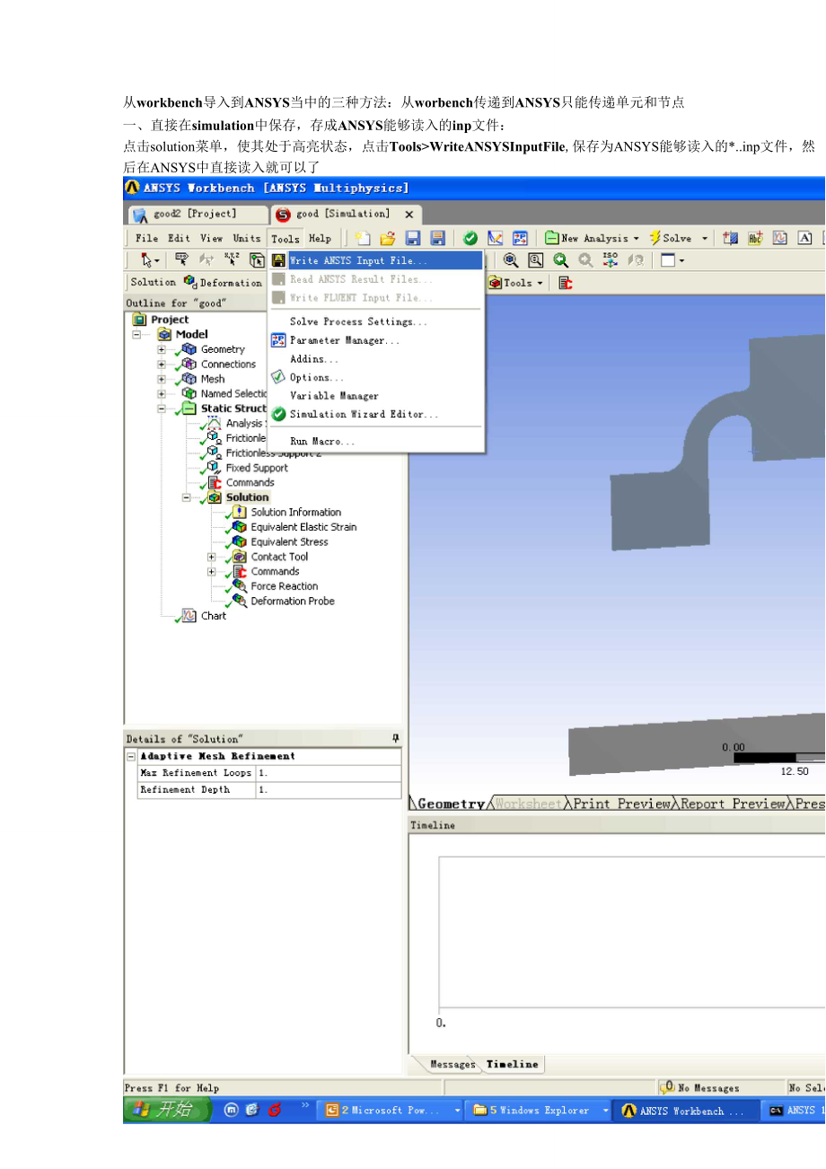Screen dimensions: 826x1169
Task: Expand the Contact Tool node
Action: 212,557
